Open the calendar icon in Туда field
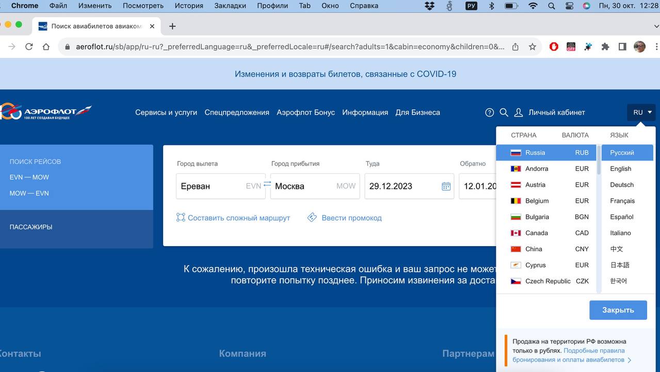Image resolution: width=660 pixels, height=372 pixels. [x=446, y=186]
